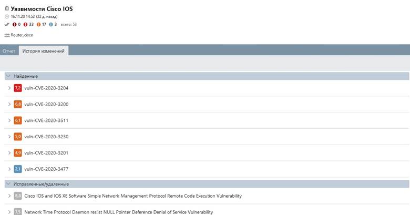Click the checkmark status icon before severity counters

click(7, 24)
